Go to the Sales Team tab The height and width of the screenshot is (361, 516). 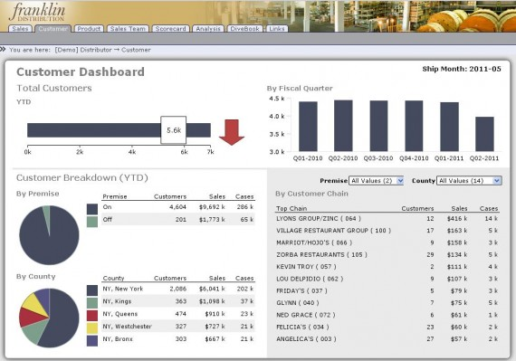click(x=128, y=29)
